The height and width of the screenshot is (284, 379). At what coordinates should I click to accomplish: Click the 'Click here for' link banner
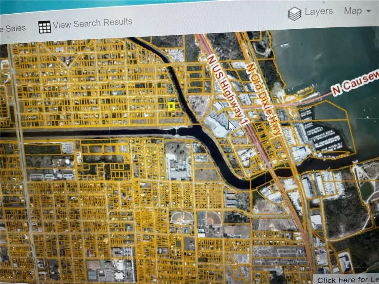[x=346, y=280]
